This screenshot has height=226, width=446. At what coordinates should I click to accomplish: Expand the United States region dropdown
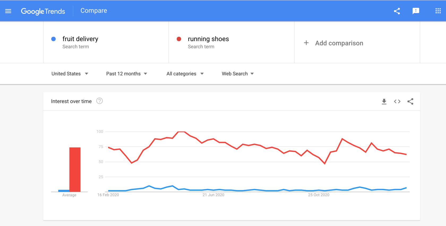(70, 74)
